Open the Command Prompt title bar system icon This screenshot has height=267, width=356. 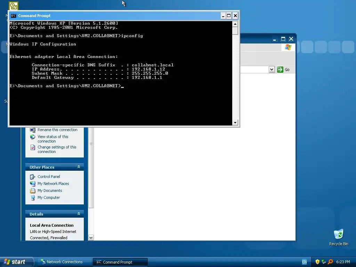[14, 16]
